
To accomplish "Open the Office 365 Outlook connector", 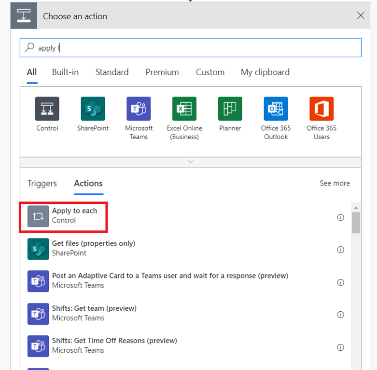I will [x=276, y=109].
